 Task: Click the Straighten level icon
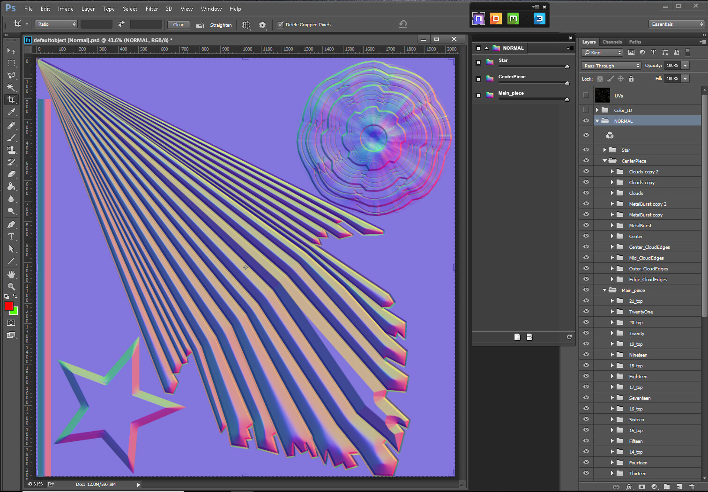[200, 25]
